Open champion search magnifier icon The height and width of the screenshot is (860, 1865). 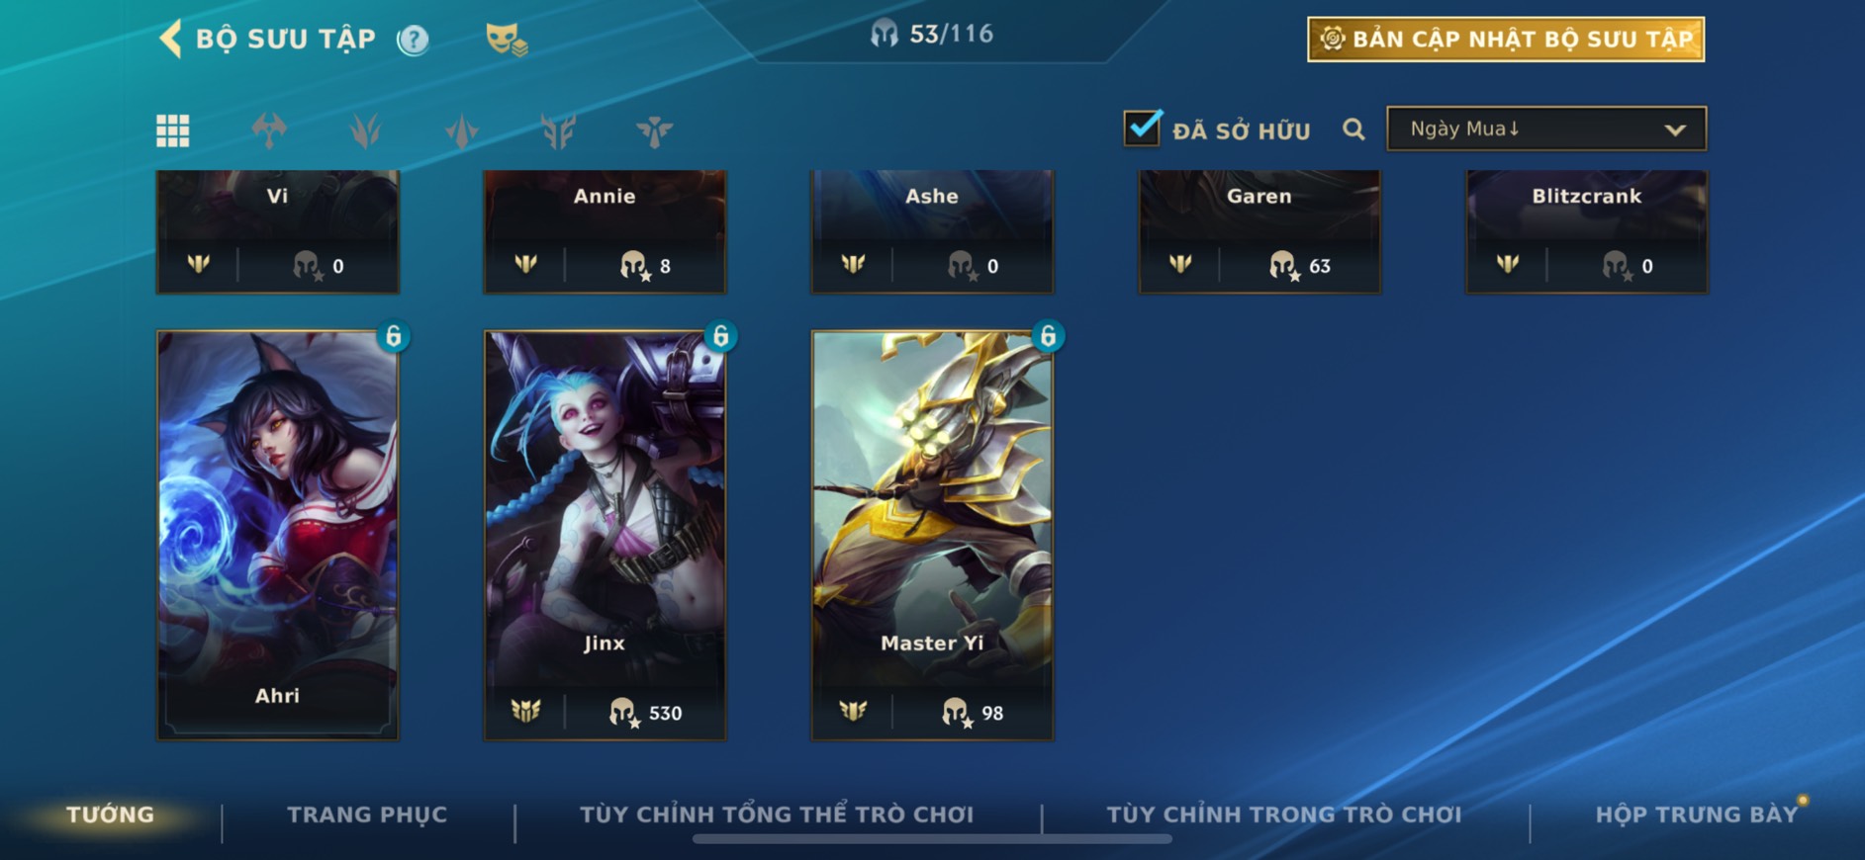[x=1353, y=129]
